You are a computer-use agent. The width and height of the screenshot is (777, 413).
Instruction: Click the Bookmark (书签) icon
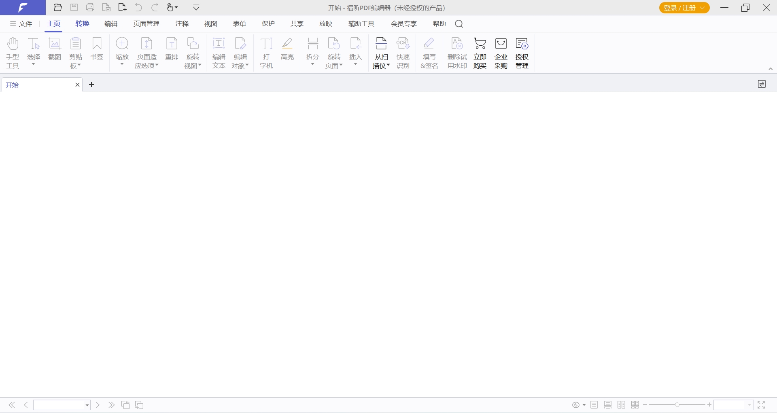tap(97, 43)
